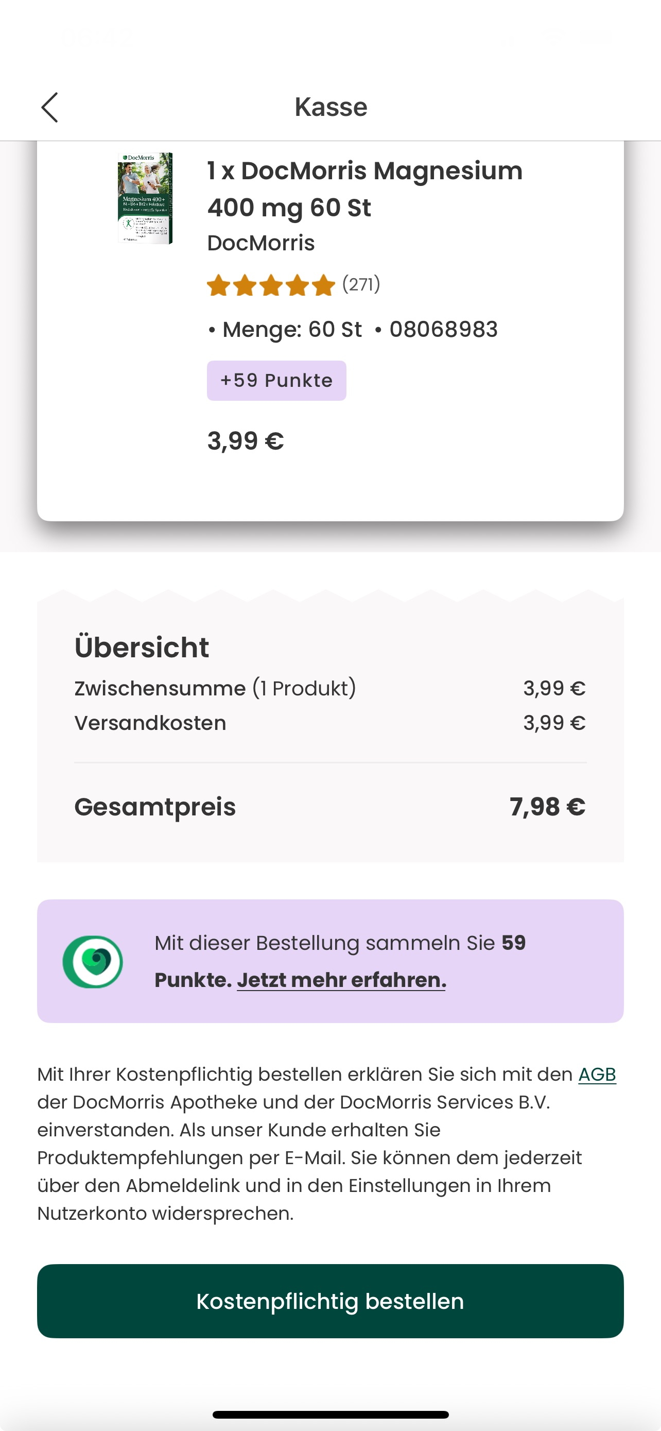The height and width of the screenshot is (1431, 661).
Task: Tap the Gesamtpreis total 7,98 €
Action: point(547,807)
